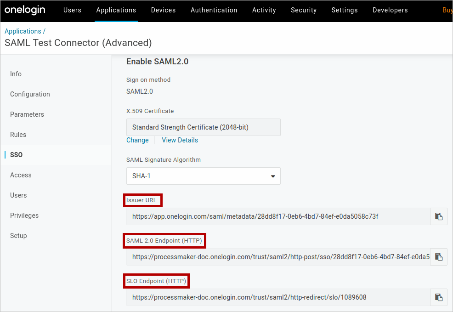
Task: Open the SAML Signature Algorithm dropdown
Action: pyautogui.click(x=203, y=176)
